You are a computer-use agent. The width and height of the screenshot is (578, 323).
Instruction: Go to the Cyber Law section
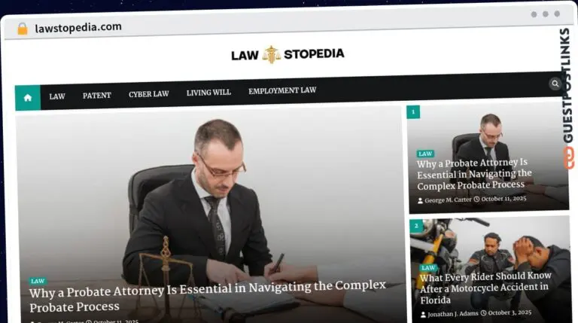(x=149, y=94)
